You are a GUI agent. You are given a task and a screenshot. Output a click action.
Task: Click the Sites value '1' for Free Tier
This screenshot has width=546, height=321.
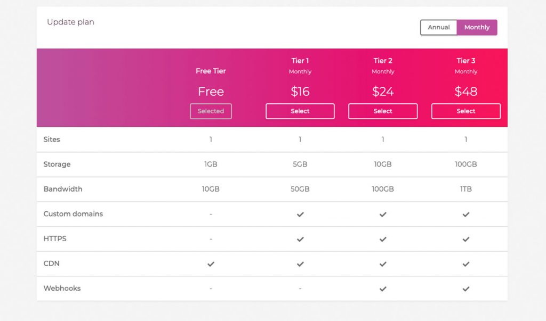tap(211, 139)
